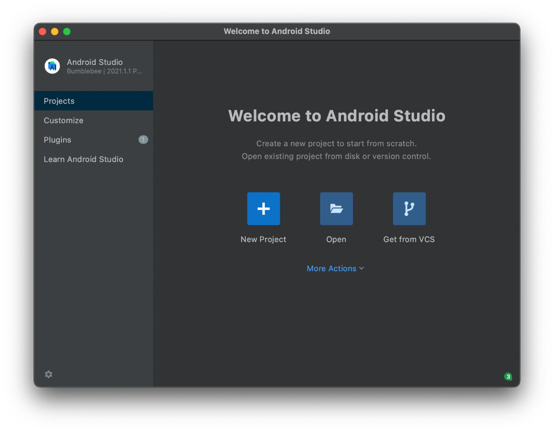
Task: Click the Android Studio logo icon
Action: (x=52, y=66)
